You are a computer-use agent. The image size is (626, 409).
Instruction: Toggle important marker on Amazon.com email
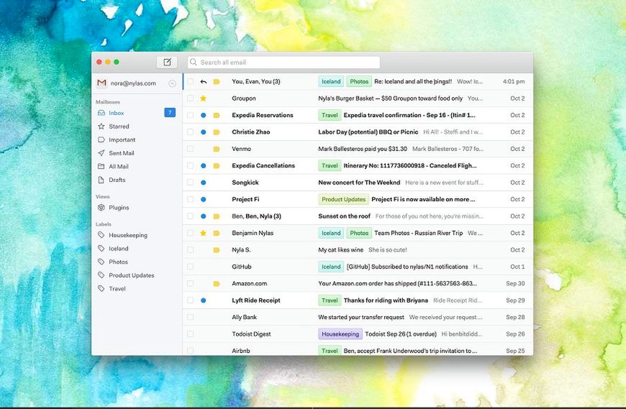coord(217,284)
